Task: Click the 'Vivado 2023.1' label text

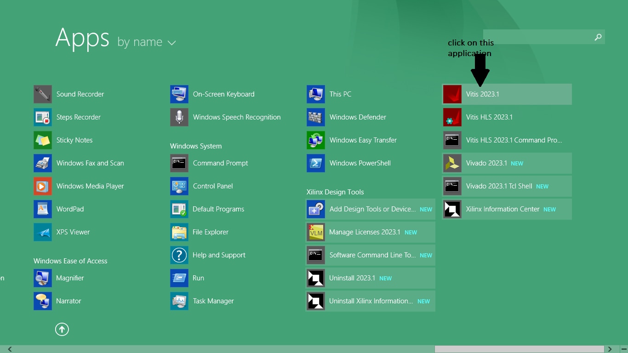Action: pyautogui.click(x=486, y=163)
